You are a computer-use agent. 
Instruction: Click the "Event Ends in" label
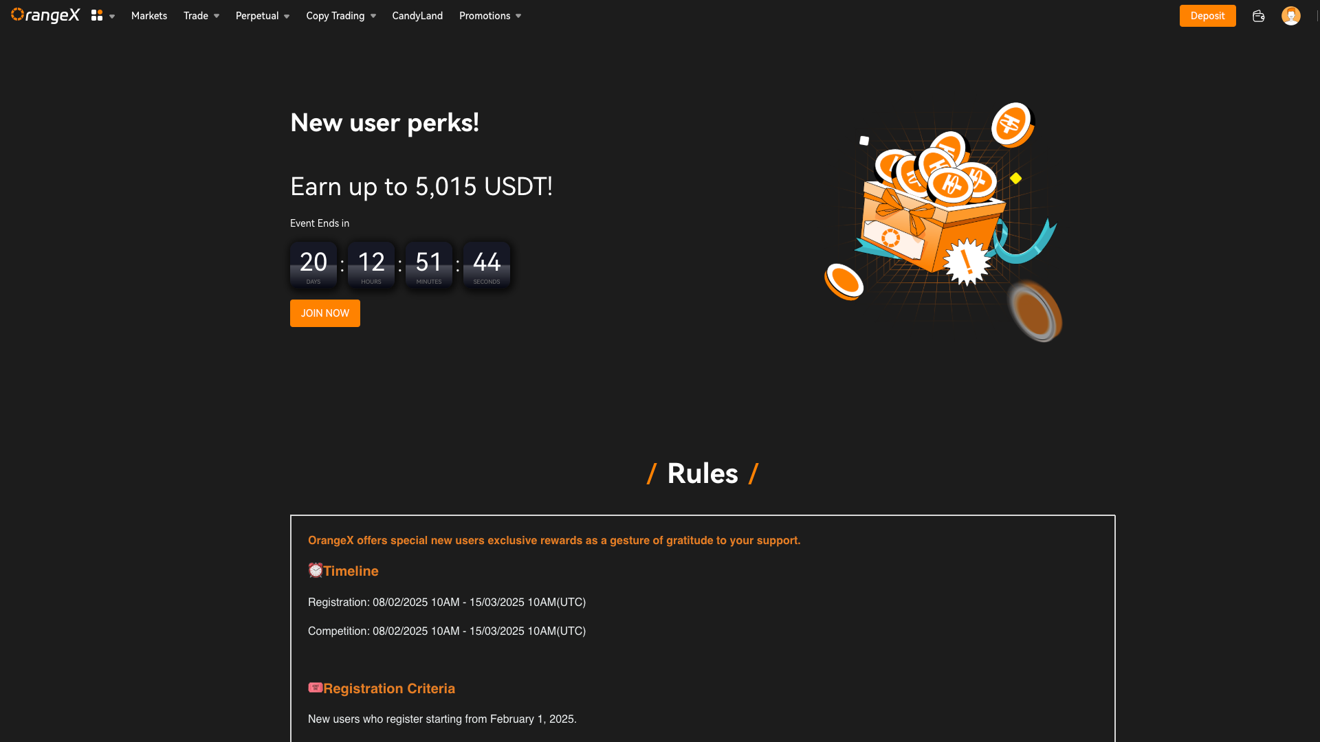pyautogui.click(x=320, y=223)
